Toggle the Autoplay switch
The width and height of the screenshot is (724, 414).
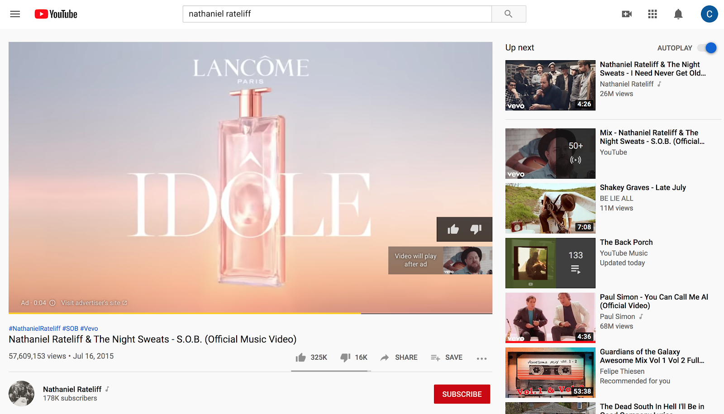click(x=707, y=48)
